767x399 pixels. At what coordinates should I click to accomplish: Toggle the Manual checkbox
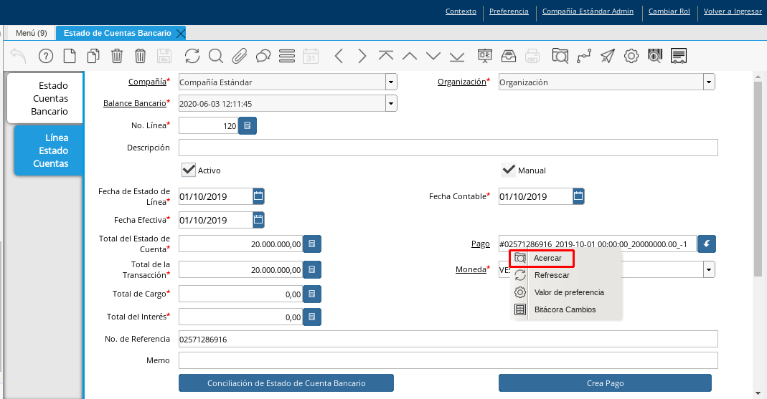(x=509, y=170)
